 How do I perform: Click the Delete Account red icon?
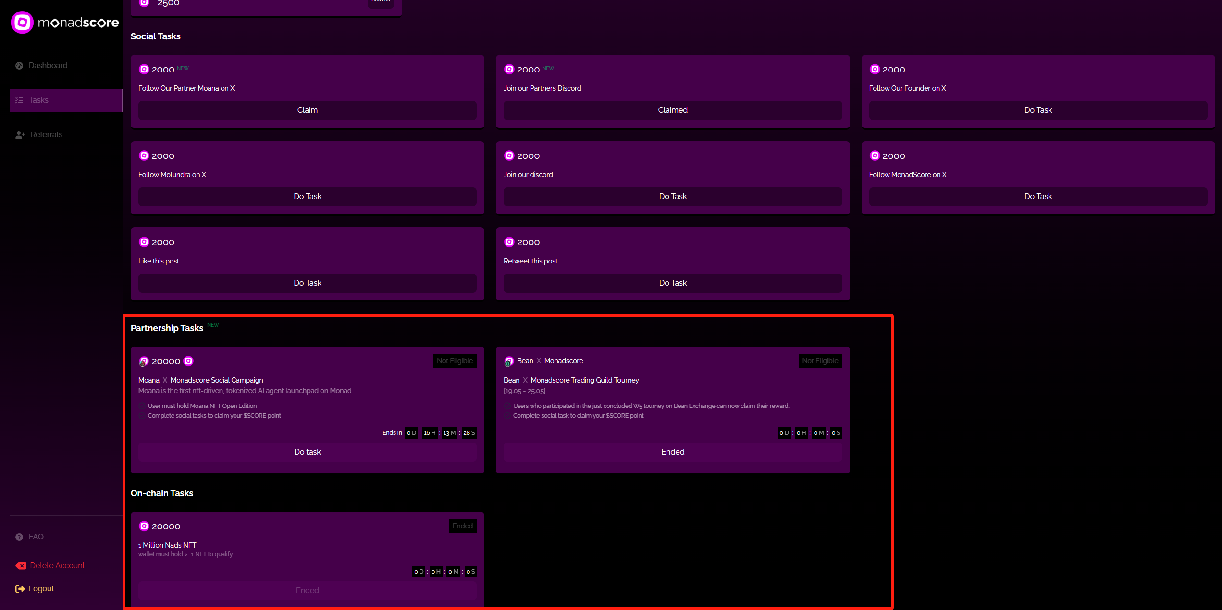21,566
